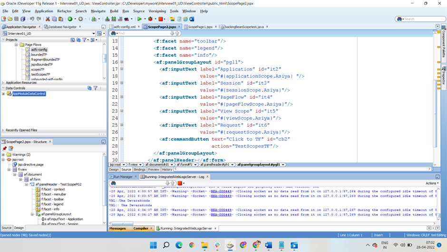Screen dimensions: 447x252
Task: Collapse the jsp:root node in Structure
Action: [3, 160]
